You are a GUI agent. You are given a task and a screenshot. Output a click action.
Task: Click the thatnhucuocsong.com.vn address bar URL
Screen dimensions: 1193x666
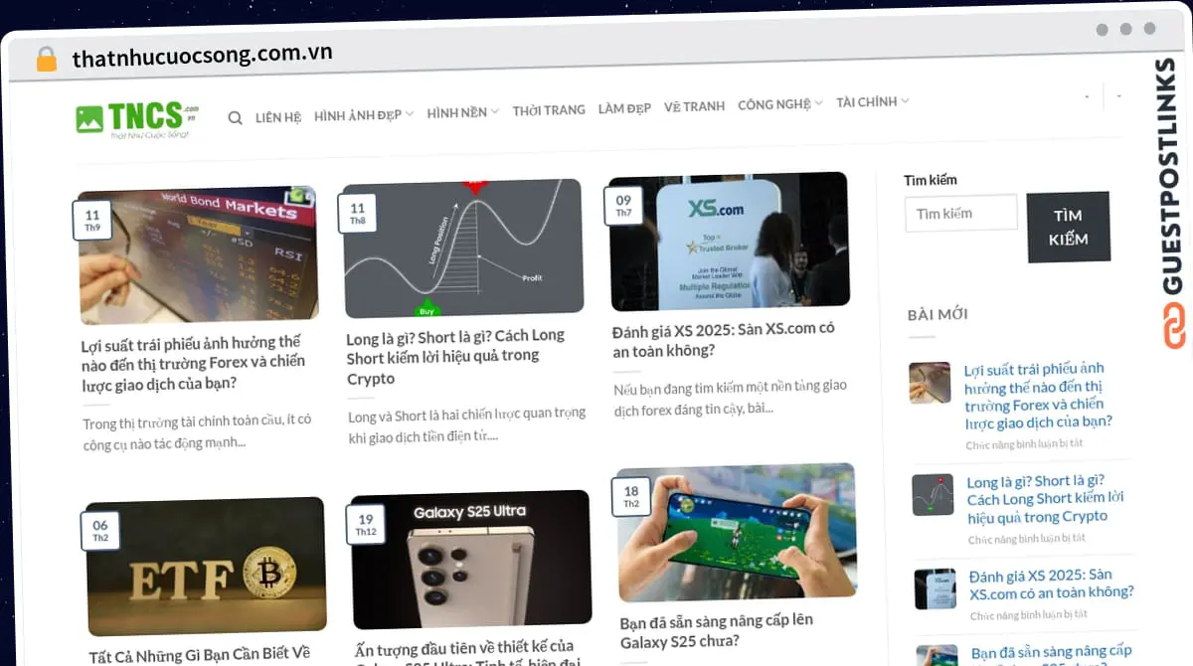[x=203, y=55]
